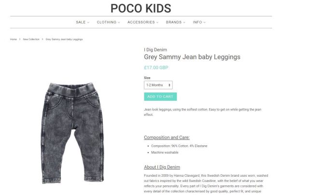This screenshot has height=195, width=309.
Task: Click the Composition and Care heading
Action: 167,138
